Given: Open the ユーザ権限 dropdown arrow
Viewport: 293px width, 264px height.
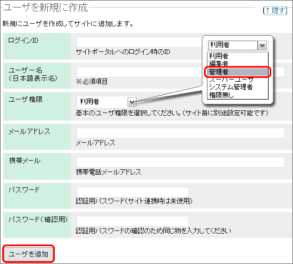Looking at the screenshot, I should (x=132, y=102).
